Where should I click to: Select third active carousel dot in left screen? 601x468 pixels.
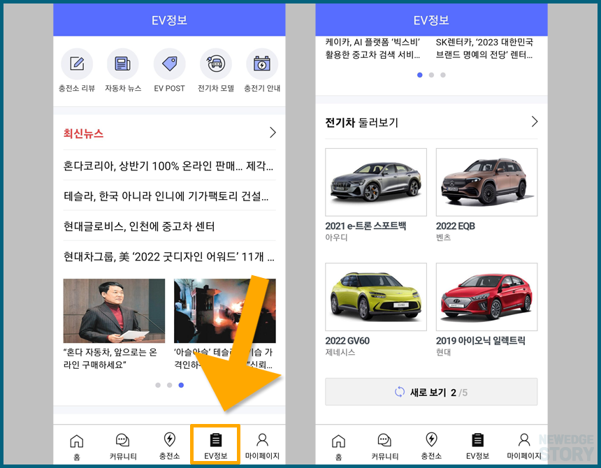pyautogui.click(x=181, y=386)
